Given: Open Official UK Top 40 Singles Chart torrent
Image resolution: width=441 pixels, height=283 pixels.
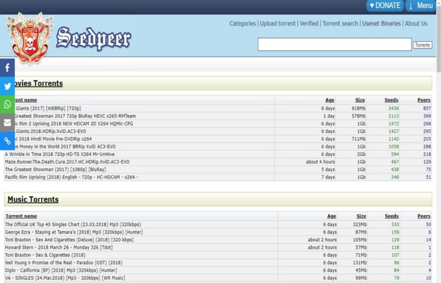Looking at the screenshot, I should click(x=73, y=225).
